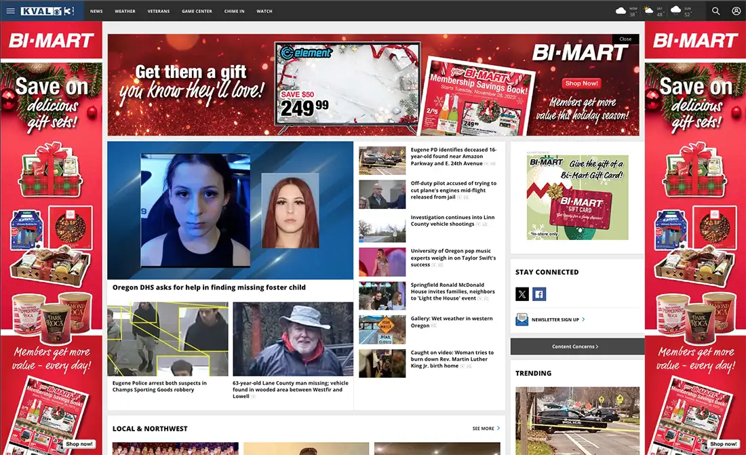Screen dimensions: 746x455
Task: Open the user account icon
Action: (736, 11)
